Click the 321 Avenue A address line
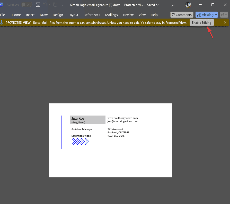This screenshot has height=204, width=230. pyautogui.click(x=115, y=129)
